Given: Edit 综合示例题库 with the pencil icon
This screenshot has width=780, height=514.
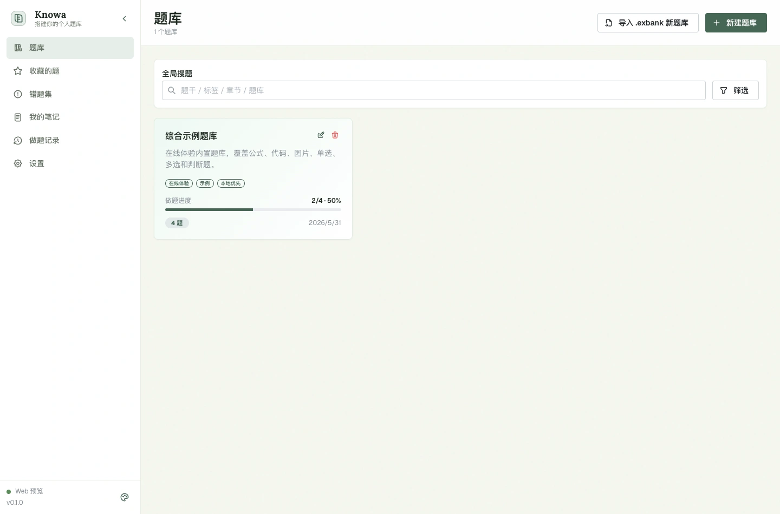Looking at the screenshot, I should click(x=321, y=135).
